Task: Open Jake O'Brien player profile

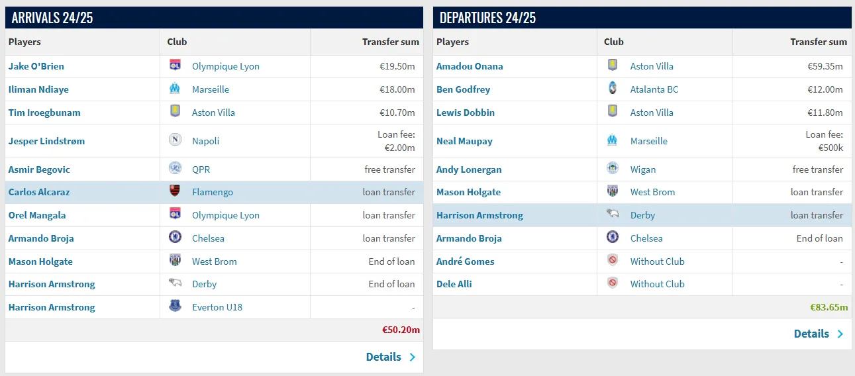Action: [x=36, y=66]
